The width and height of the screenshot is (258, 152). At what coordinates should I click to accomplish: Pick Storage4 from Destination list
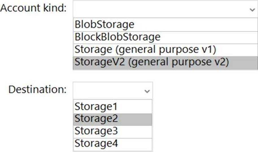96,144
